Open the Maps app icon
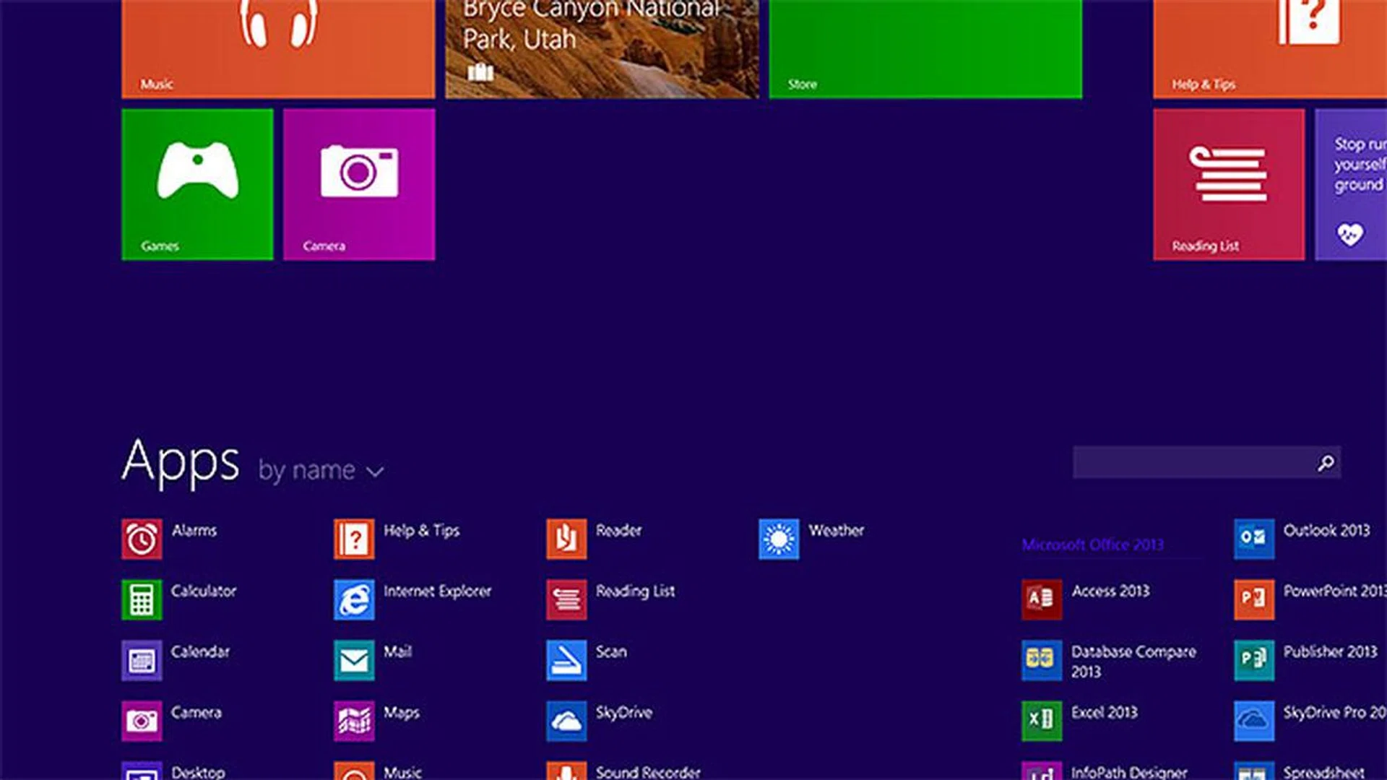 click(x=354, y=721)
